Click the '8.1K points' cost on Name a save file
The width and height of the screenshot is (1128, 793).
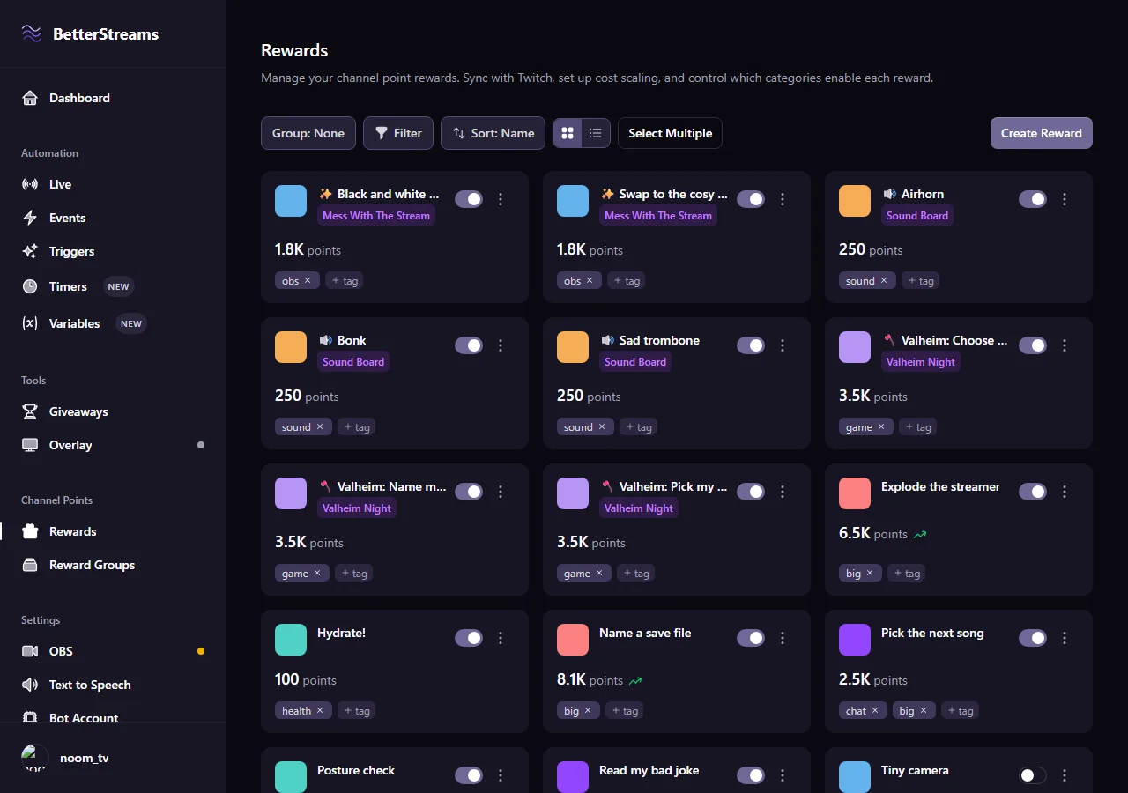(590, 679)
